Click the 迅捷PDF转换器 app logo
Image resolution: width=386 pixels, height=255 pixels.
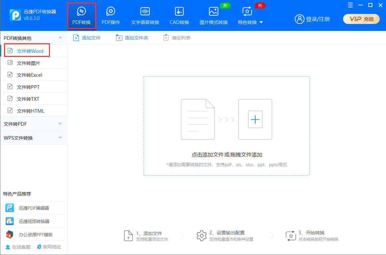pyautogui.click(x=15, y=15)
